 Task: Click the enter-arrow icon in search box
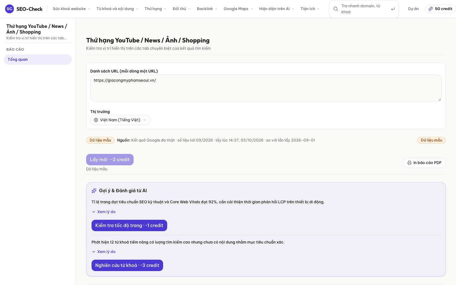(x=393, y=9)
